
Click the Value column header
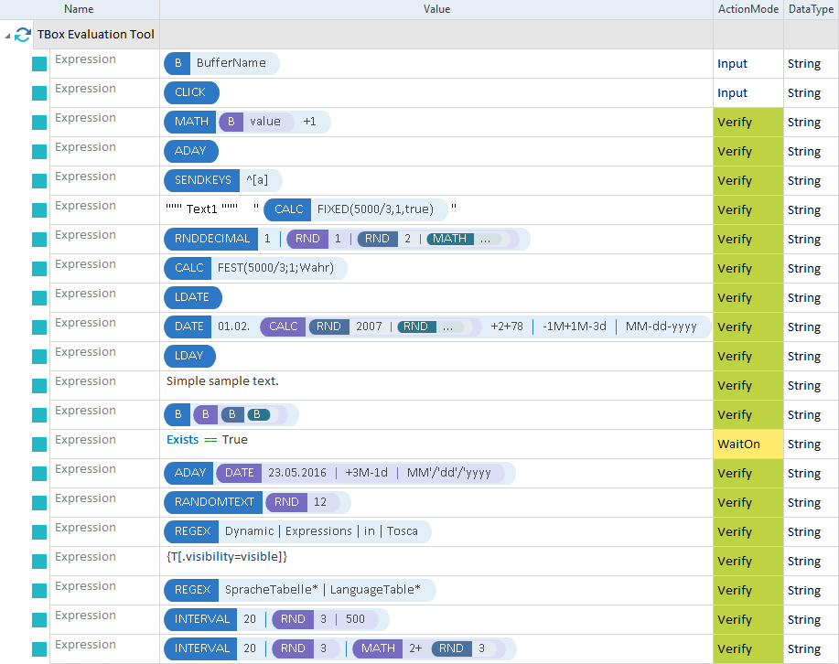click(436, 9)
